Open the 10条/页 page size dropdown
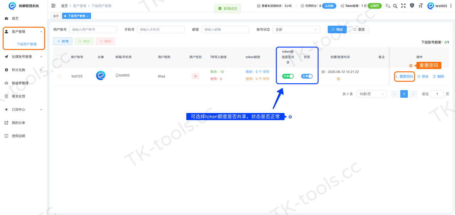 click(372, 94)
